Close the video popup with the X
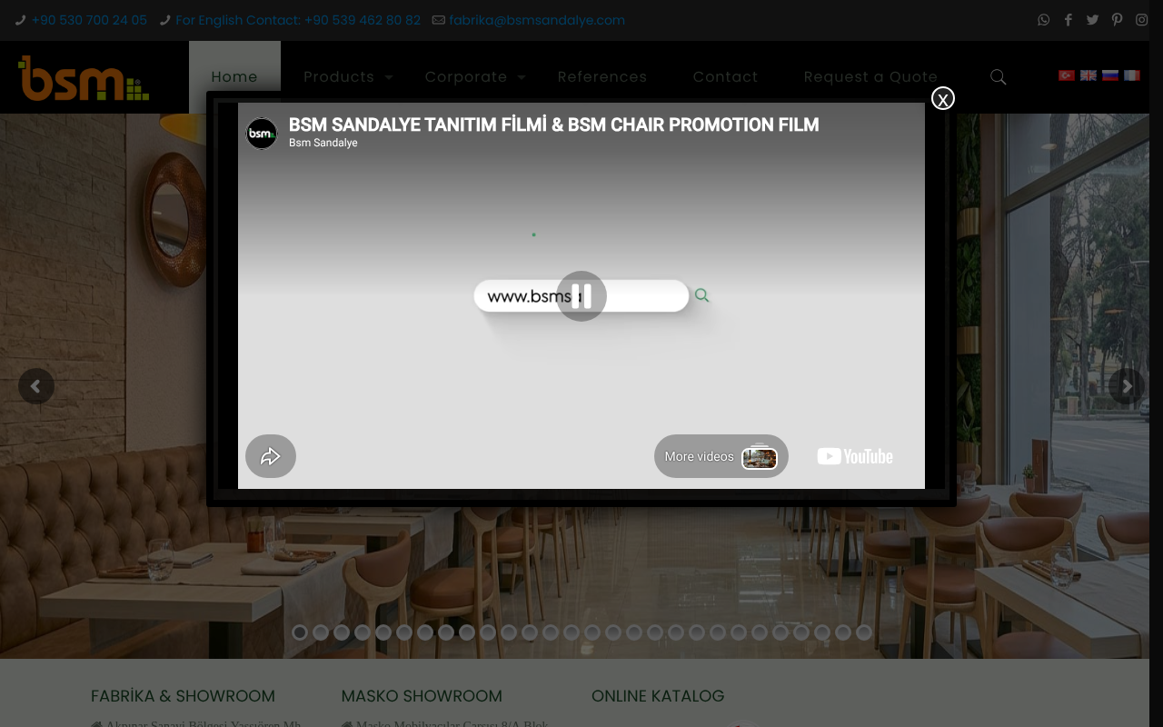The image size is (1163, 727). click(943, 98)
